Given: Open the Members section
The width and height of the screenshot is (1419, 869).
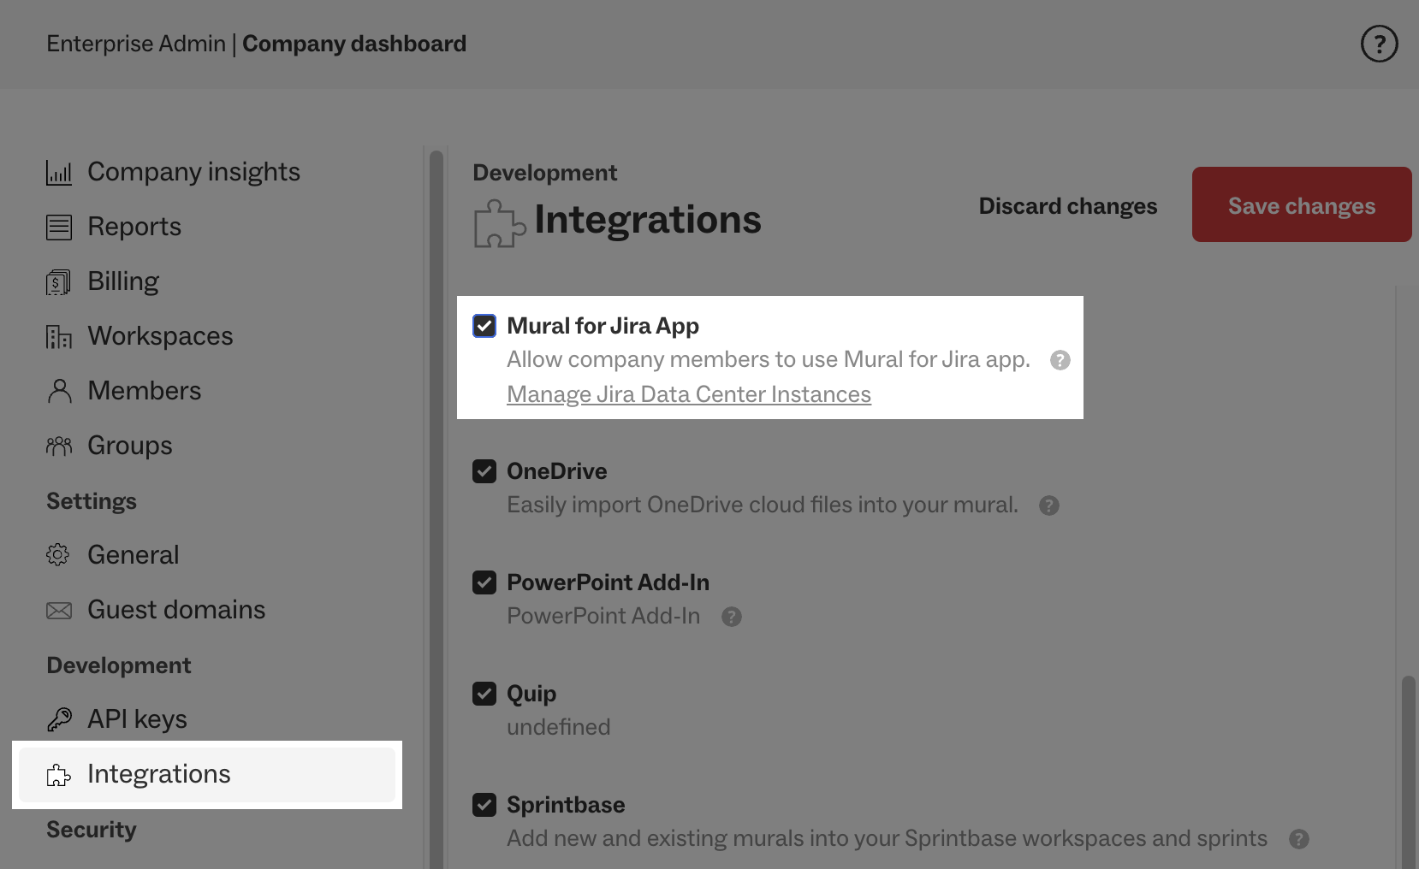Looking at the screenshot, I should click(x=145, y=390).
